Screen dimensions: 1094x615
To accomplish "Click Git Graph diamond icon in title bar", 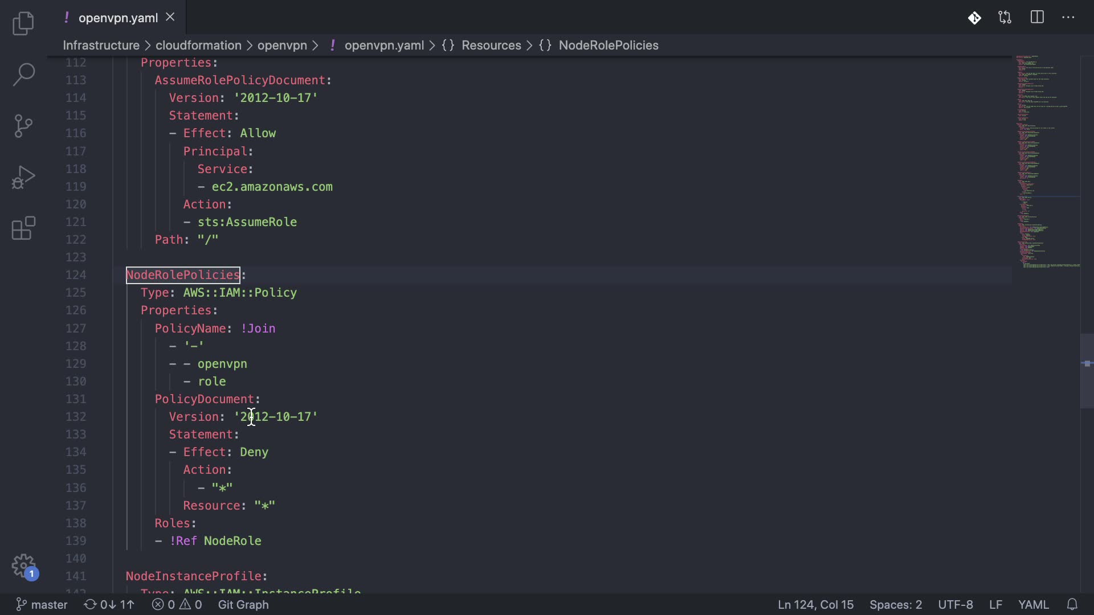I will point(974,18).
